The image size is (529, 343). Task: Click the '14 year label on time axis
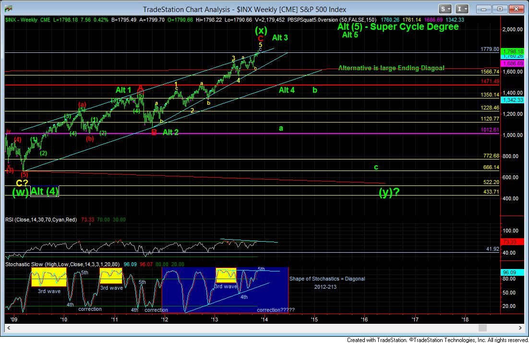pyautogui.click(x=264, y=319)
